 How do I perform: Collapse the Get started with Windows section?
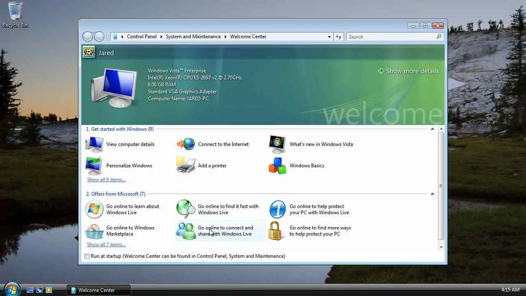point(432,129)
